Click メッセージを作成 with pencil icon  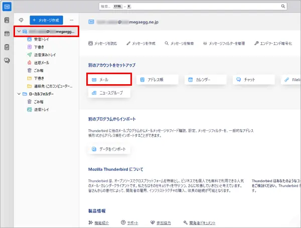(141, 44)
